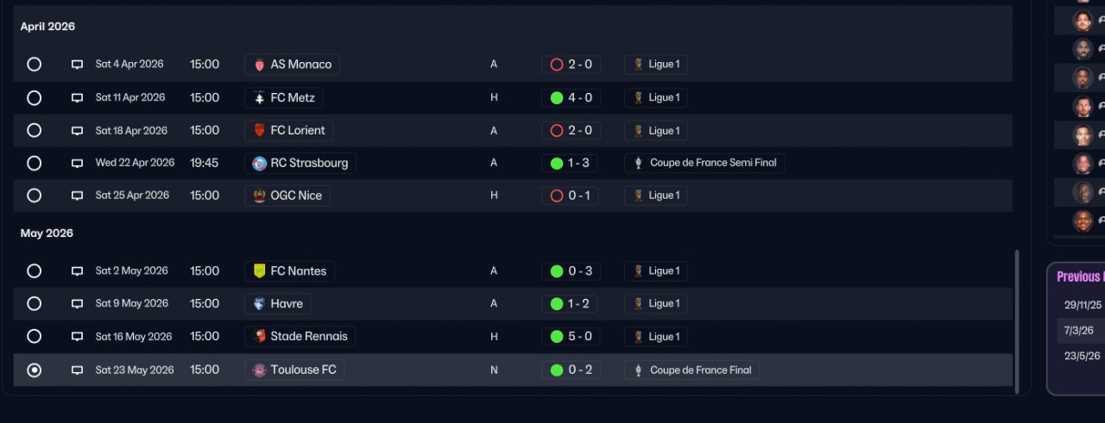Open the FC Nantes club link
This screenshot has width=1105, height=423.
(298, 271)
